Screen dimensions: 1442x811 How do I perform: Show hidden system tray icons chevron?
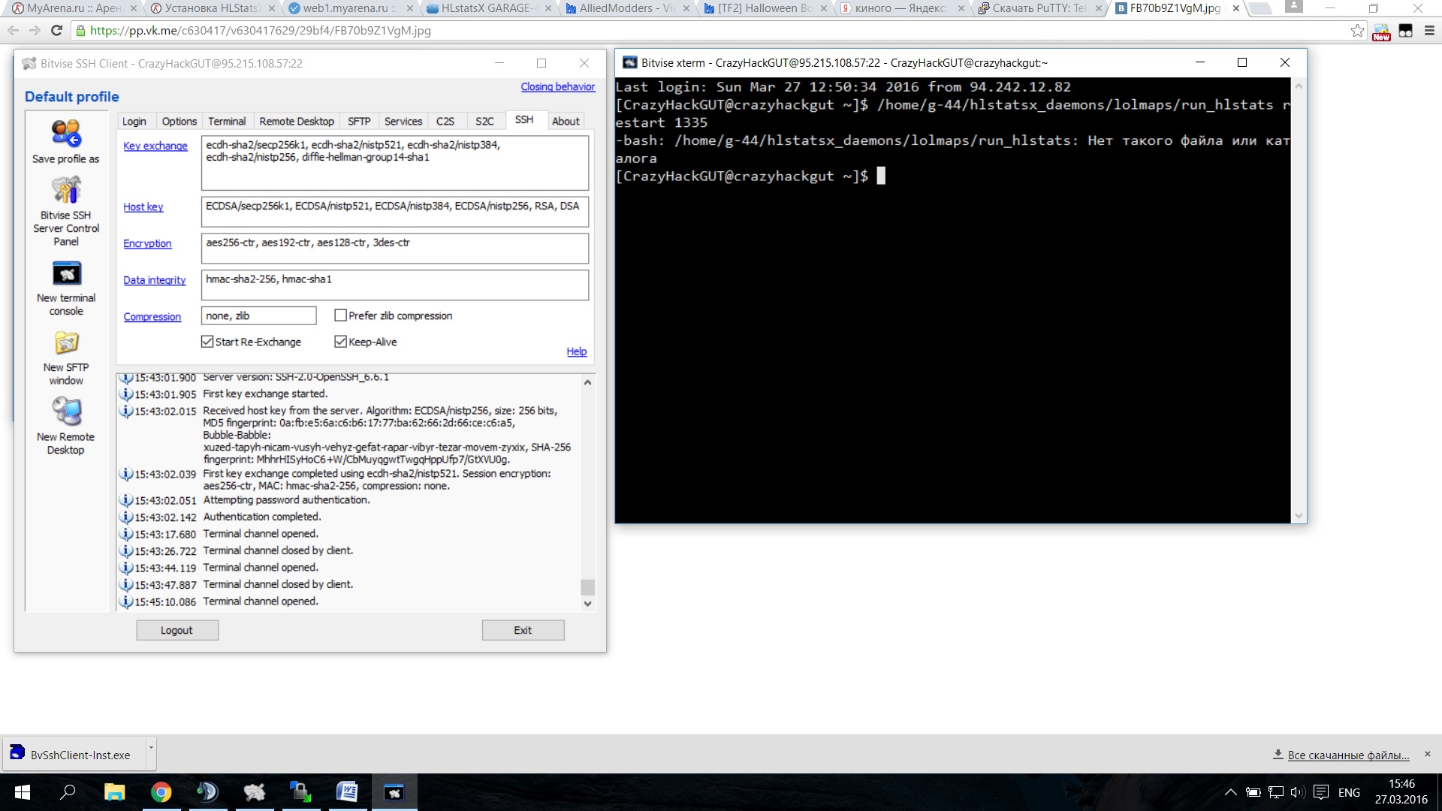coord(1230,792)
